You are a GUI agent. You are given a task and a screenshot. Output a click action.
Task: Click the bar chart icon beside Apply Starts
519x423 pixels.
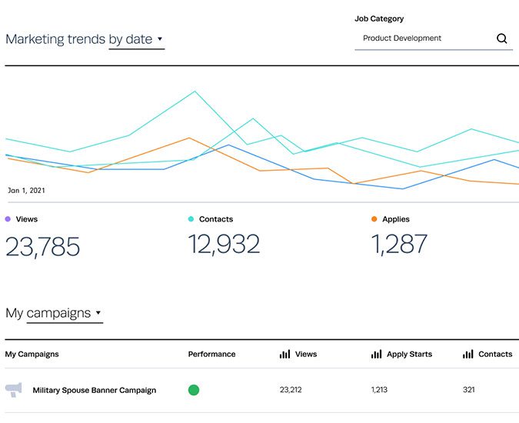coord(376,355)
